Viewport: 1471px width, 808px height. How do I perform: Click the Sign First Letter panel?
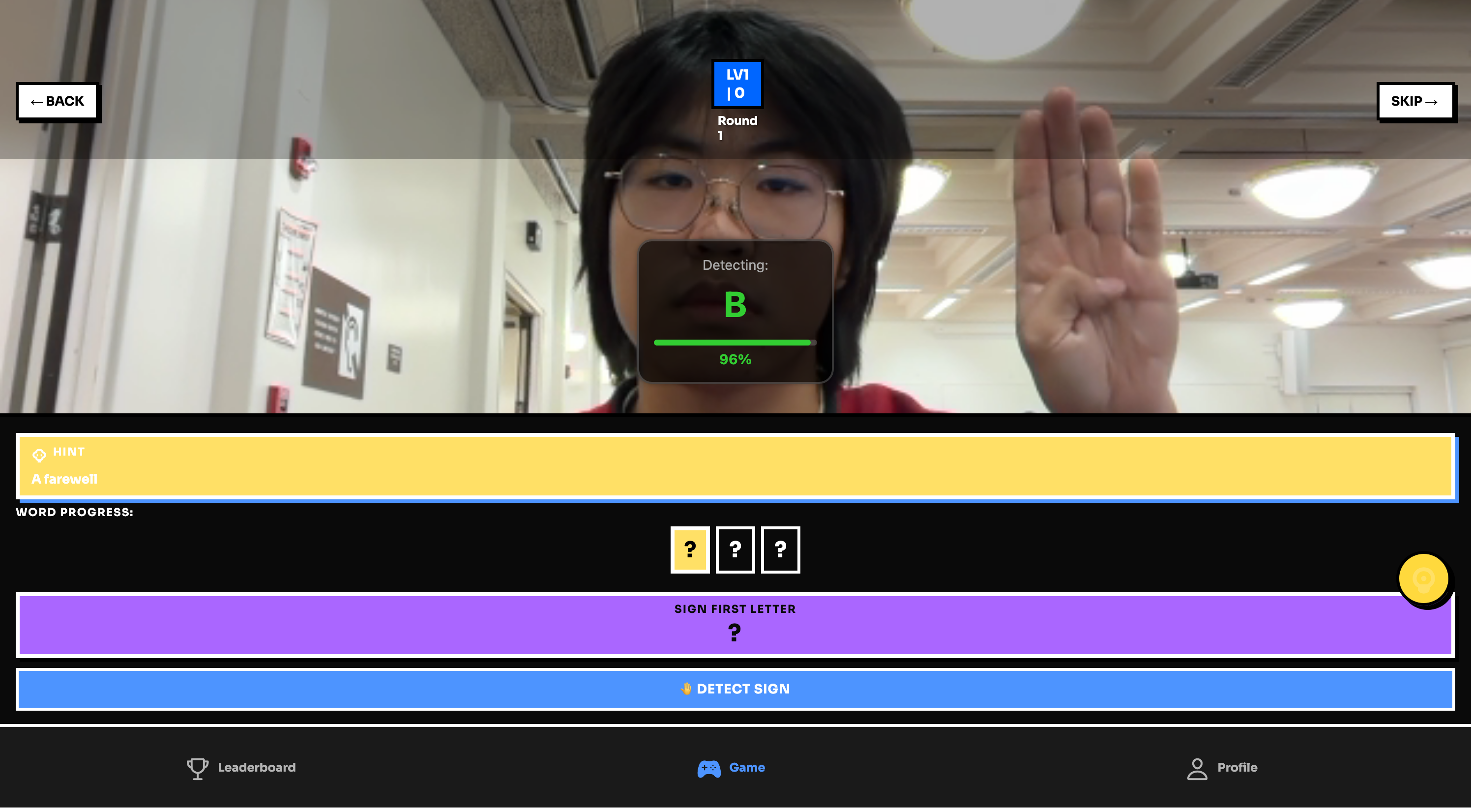click(735, 625)
